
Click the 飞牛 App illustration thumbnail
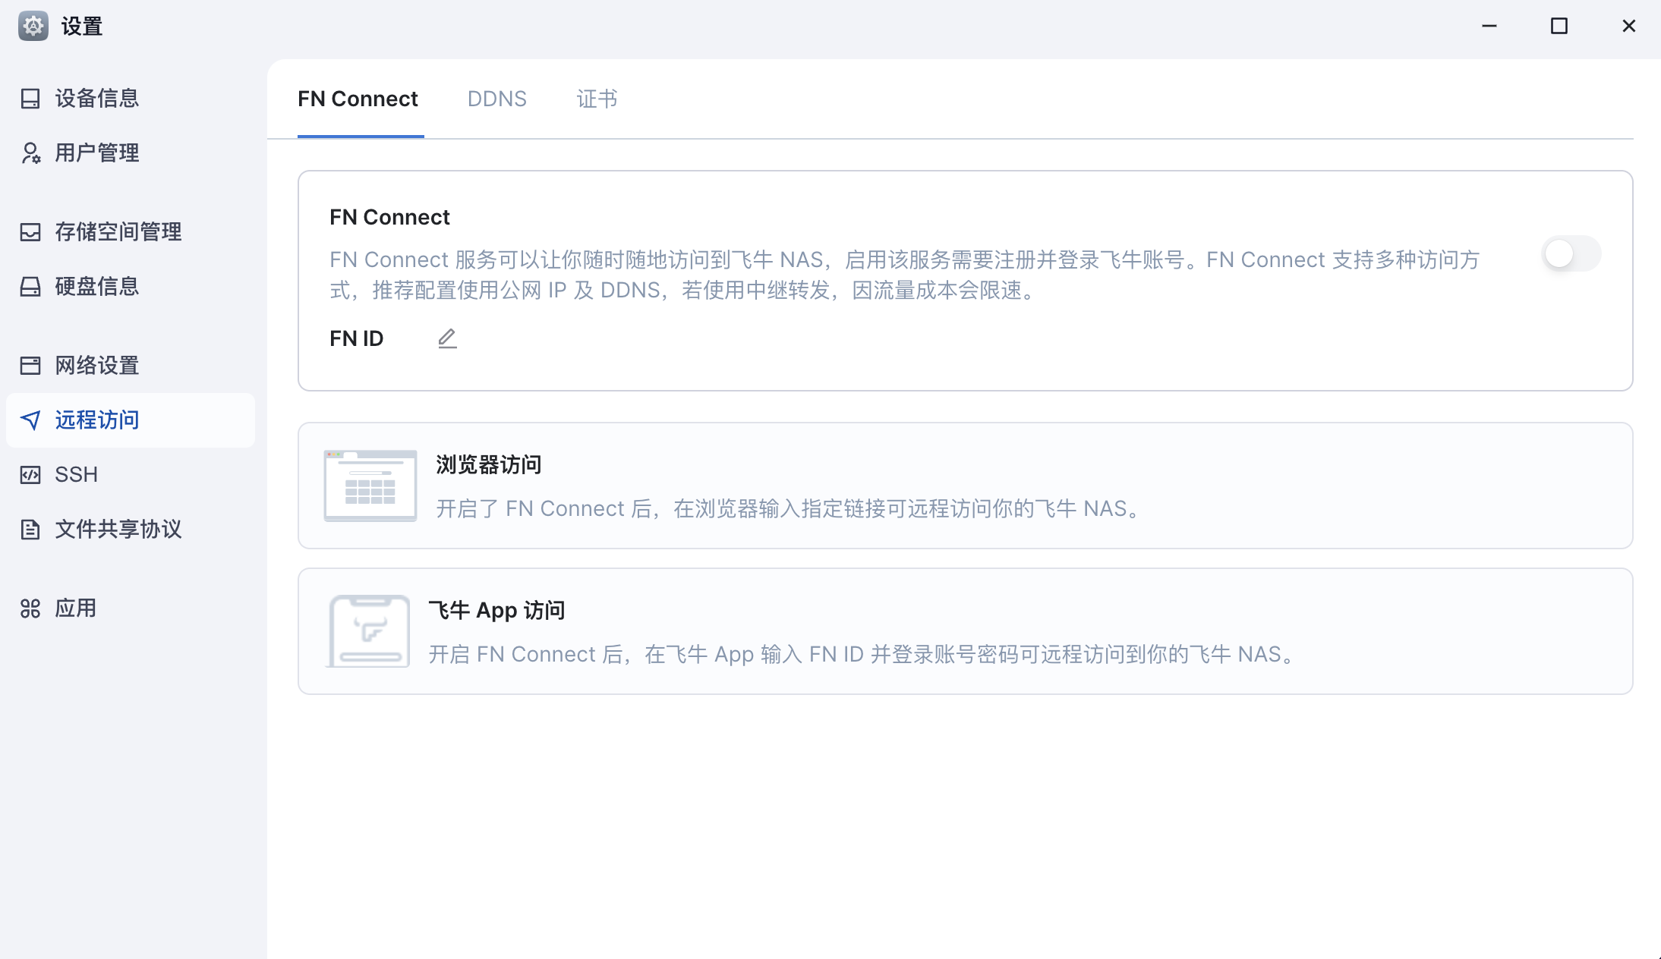[x=369, y=631]
